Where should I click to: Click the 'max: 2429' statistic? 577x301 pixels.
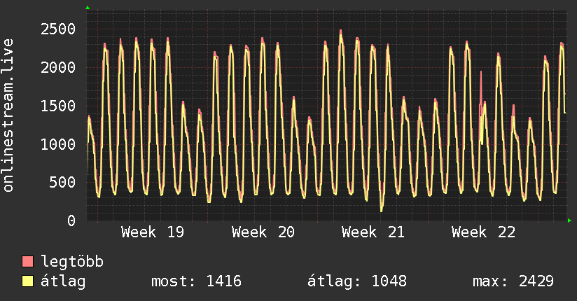(513, 281)
